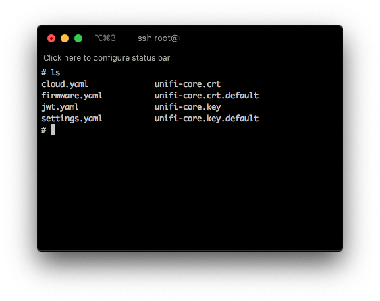The width and height of the screenshot is (380, 301).
Task: Select the settings.yaml file name
Action: 72,119
